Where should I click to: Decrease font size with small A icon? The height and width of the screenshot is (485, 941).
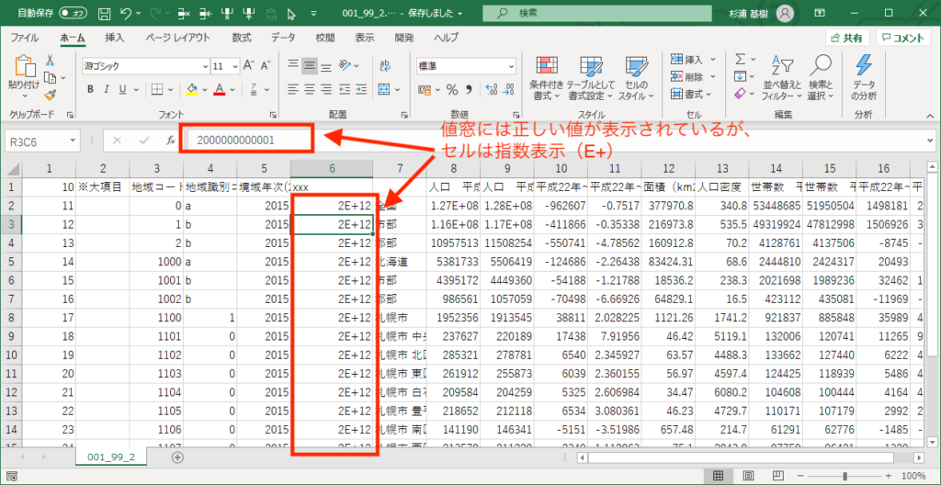coord(266,65)
